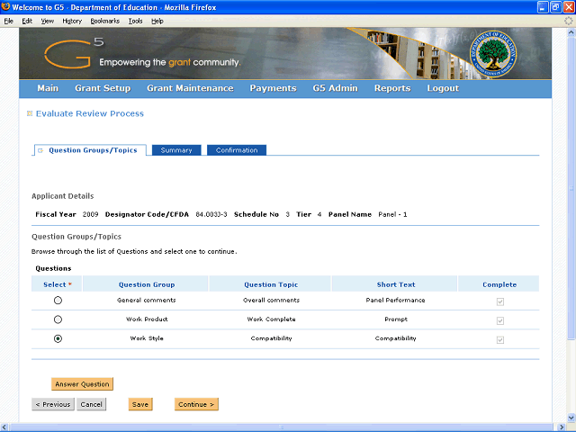Save the review with the Save button
Screen dimensions: 576x432
140,404
